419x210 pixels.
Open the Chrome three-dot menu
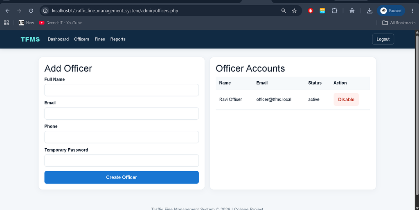pyautogui.click(x=412, y=11)
